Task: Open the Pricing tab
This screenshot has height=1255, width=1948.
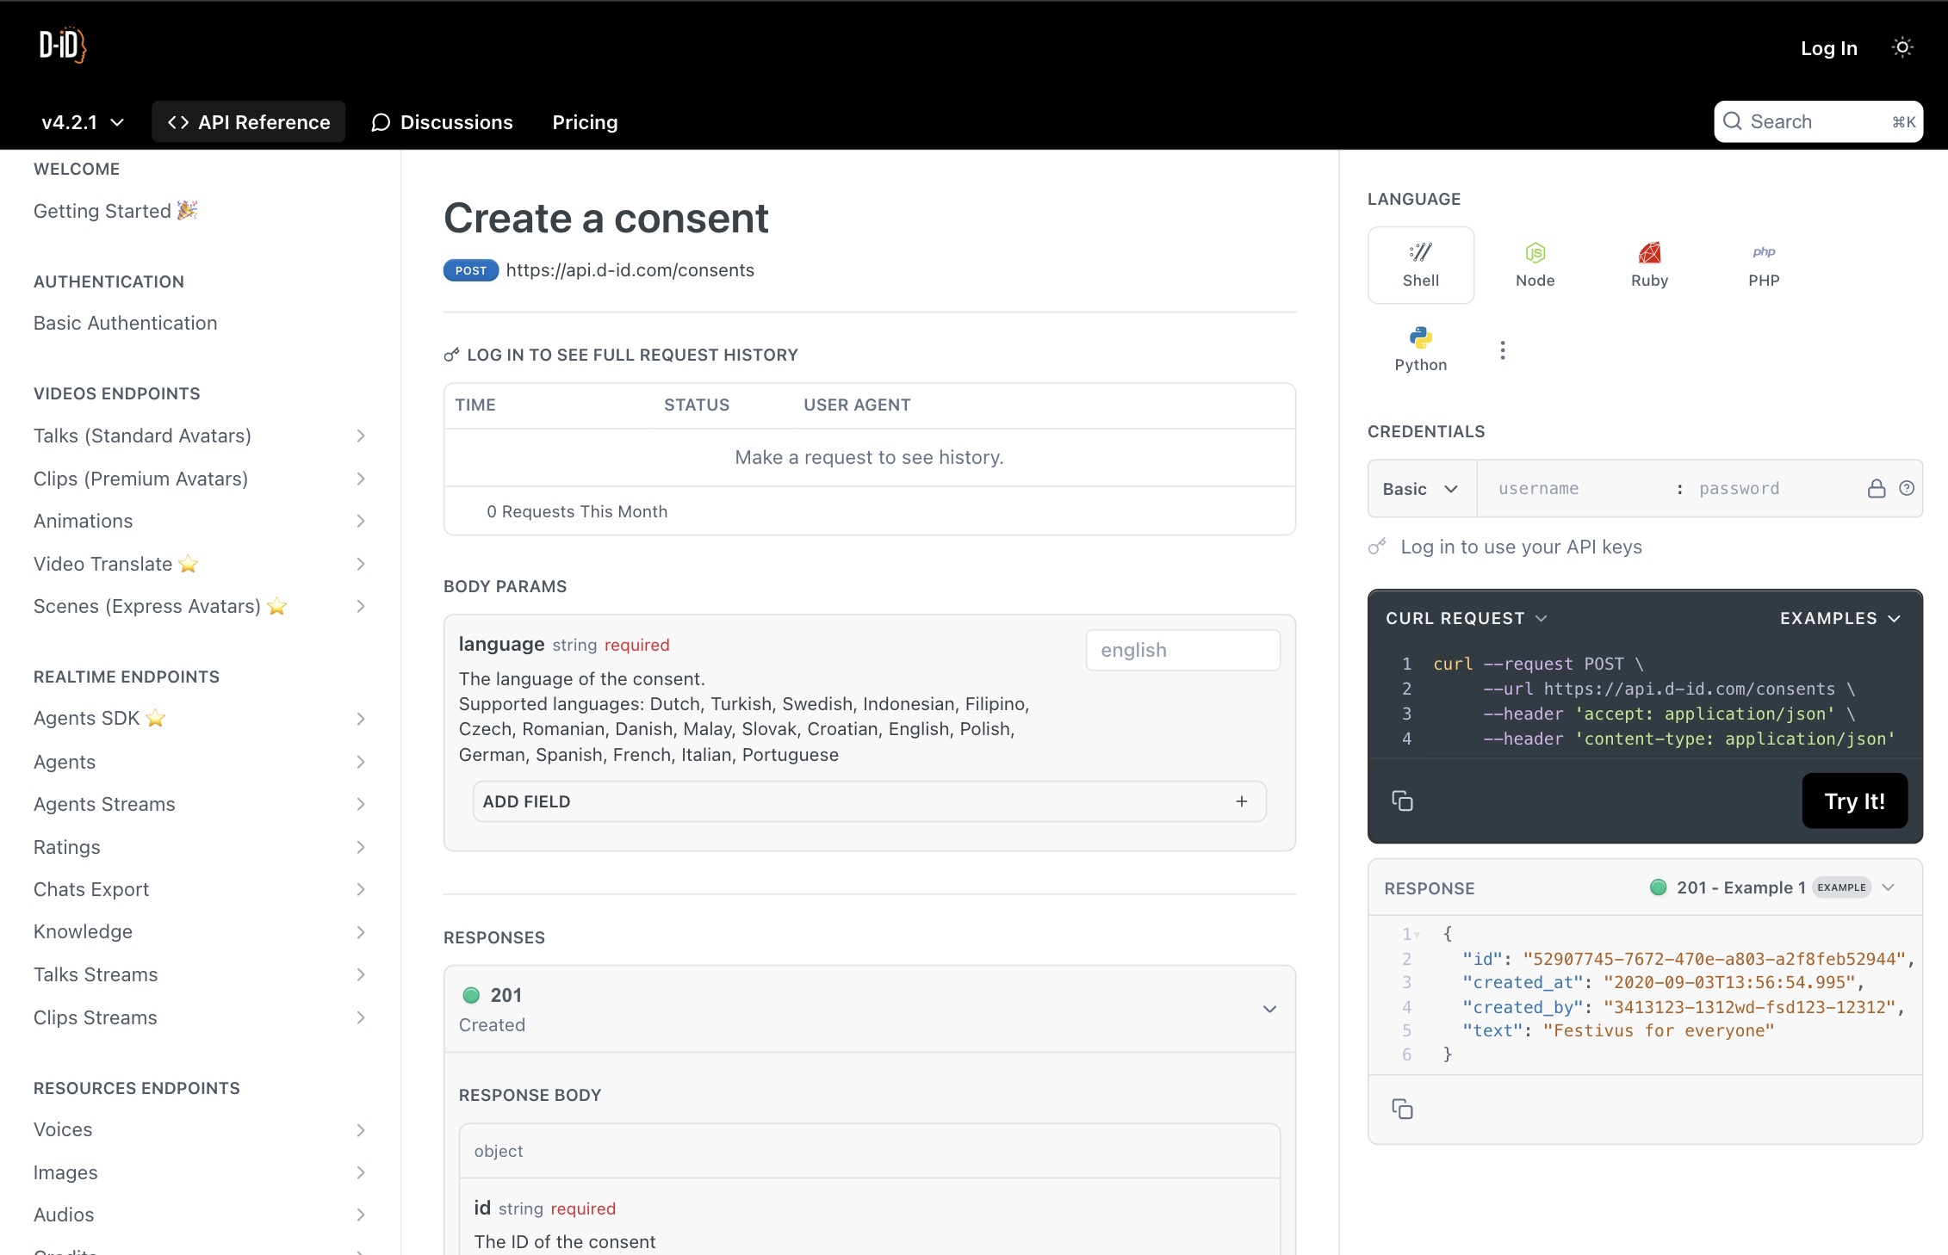Action: tap(585, 122)
